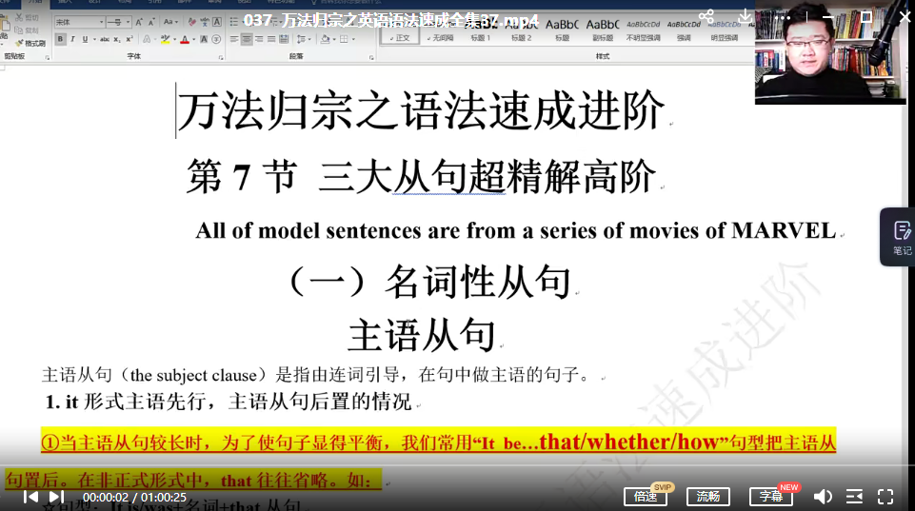Click the enclosed character icon
Viewport: 915px width, 511px height.
point(216,39)
